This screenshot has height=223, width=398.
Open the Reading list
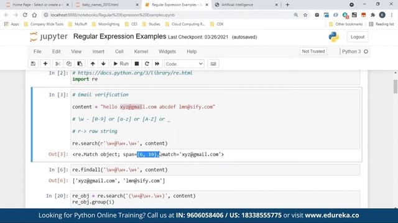[x=381, y=24]
